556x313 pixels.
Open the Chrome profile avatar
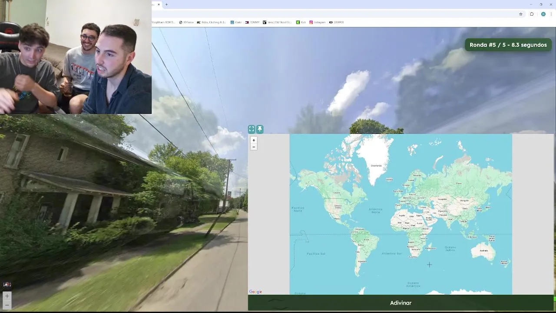coord(543,14)
